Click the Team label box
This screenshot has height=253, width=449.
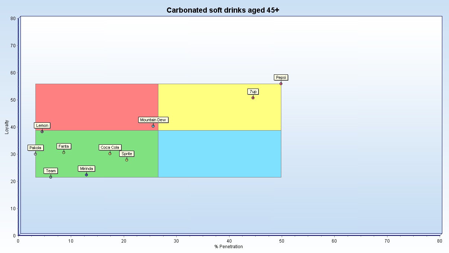coord(51,171)
